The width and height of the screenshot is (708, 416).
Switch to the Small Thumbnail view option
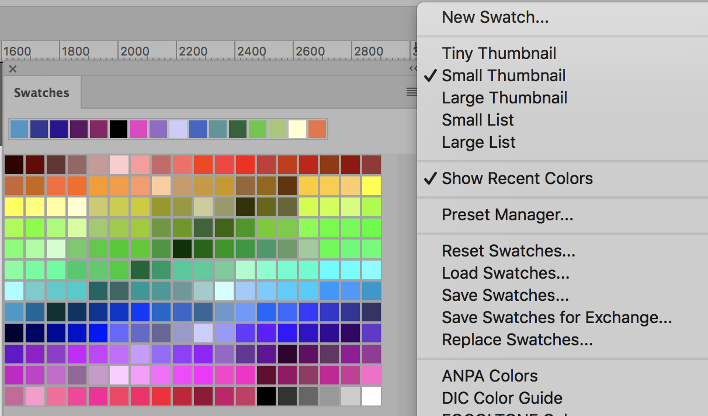pos(504,75)
